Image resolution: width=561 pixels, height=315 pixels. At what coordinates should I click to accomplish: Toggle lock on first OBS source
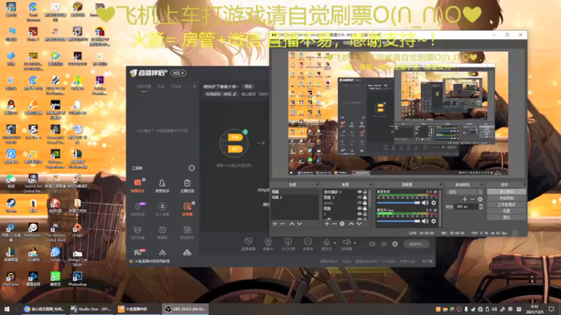[365, 192]
